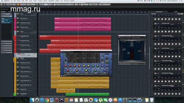Switch to the Visibility tab
Image resolution: width=184 pixels, height=103 pixels.
tap(9, 12)
